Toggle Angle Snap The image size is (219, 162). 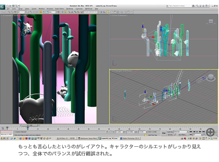tap(72, 12)
